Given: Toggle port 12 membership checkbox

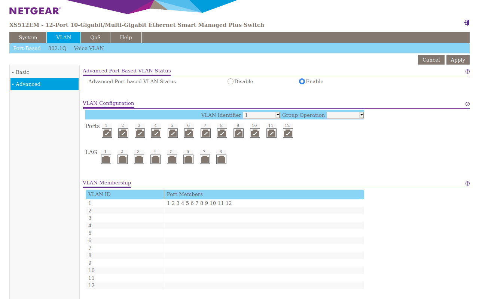Looking at the screenshot, I should [288, 133].
